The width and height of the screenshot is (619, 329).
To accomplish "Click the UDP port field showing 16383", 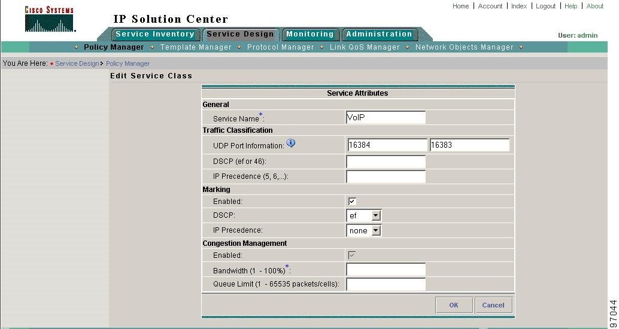I will 469,145.
